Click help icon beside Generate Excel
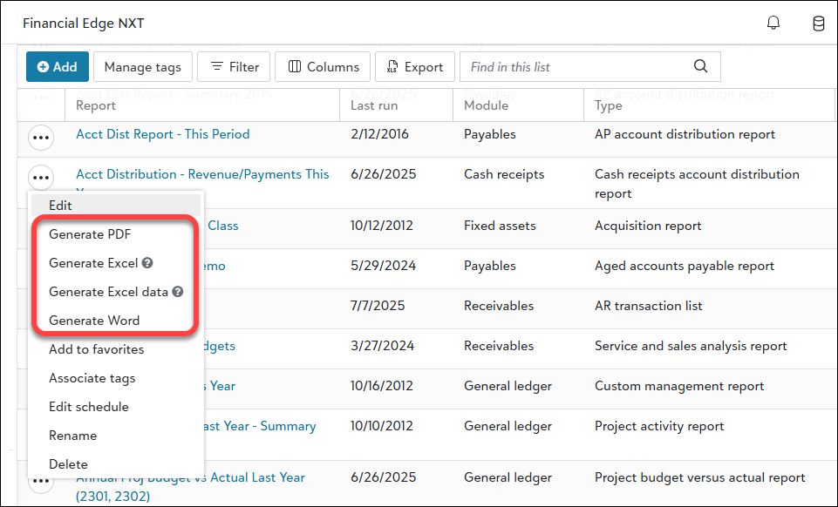The width and height of the screenshot is (838, 507). click(148, 263)
